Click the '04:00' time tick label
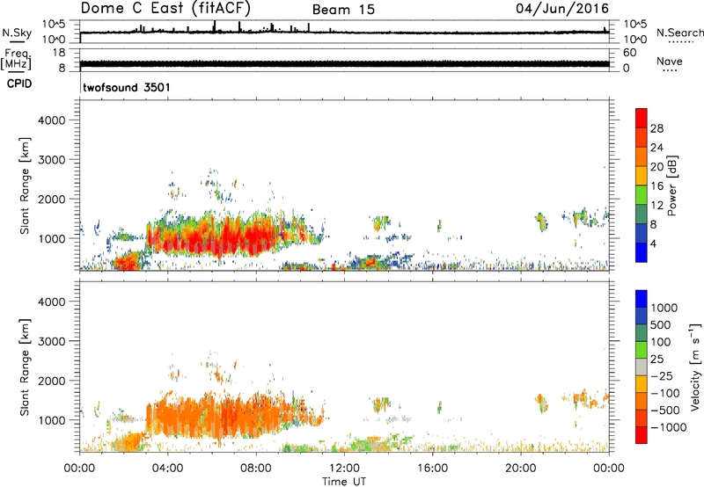 pos(167,469)
